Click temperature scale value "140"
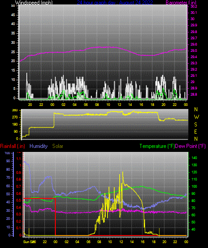This screenshot has height=248, width=208. (x=194, y=158)
